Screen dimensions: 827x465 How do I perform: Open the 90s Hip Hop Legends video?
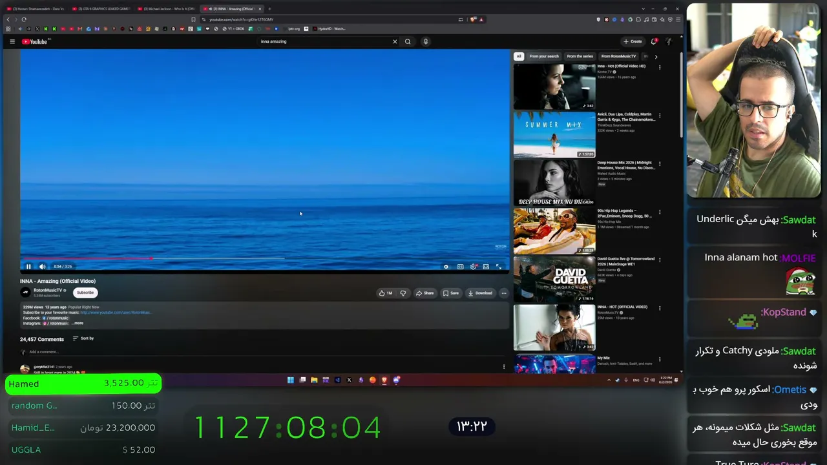[x=554, y=231]
